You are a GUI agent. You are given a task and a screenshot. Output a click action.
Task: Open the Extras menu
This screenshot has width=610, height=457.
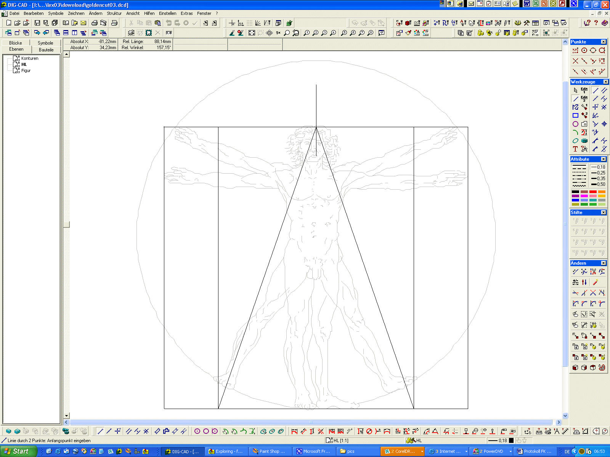coord(186,13)
